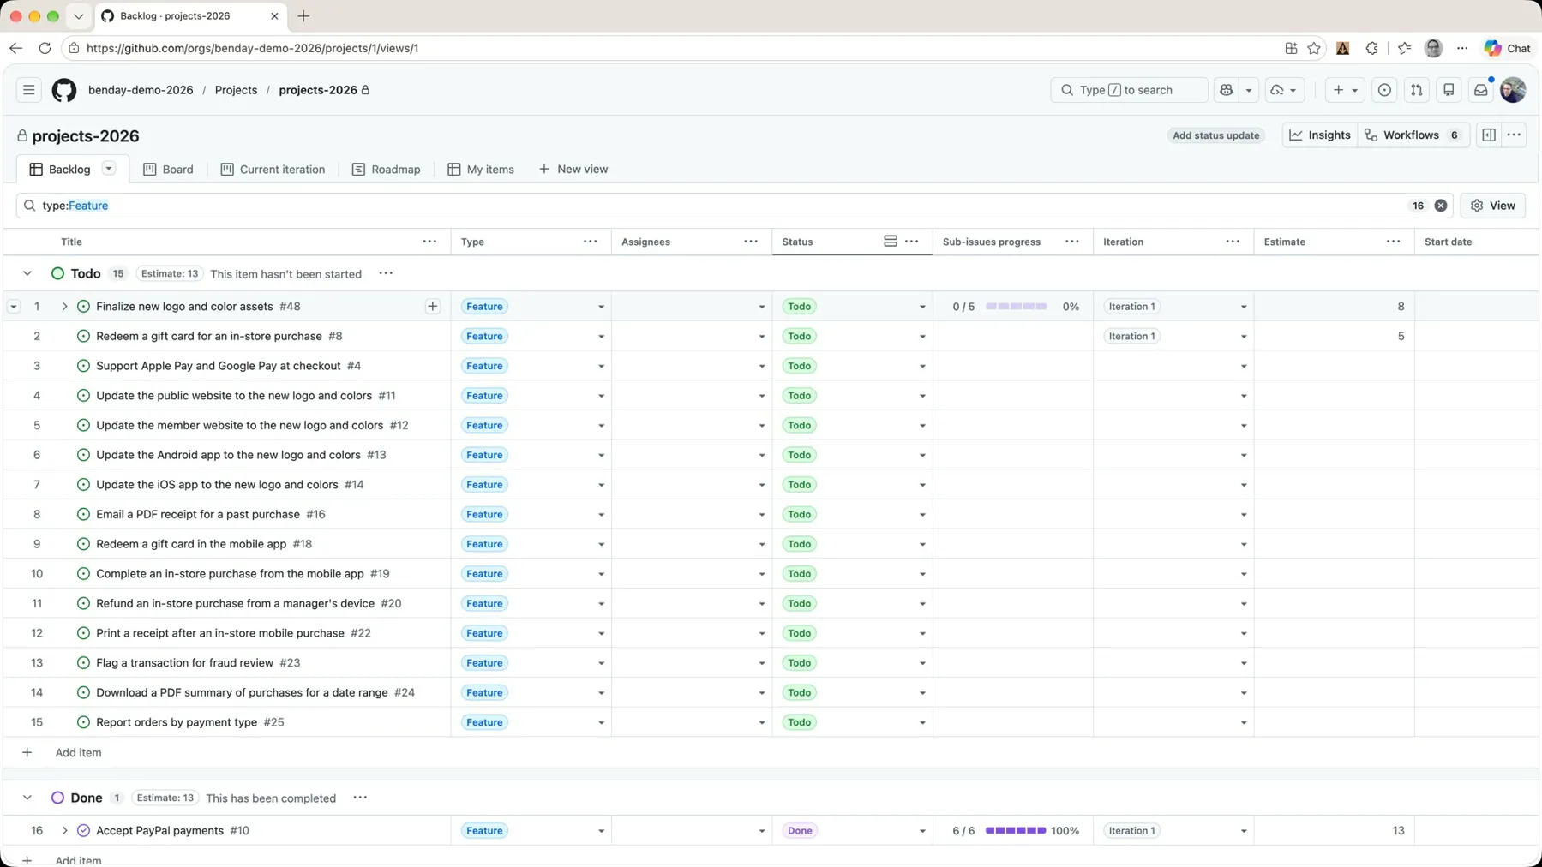The height and width of the screenshot is (867, 1542).
Task: Collapse the Todo group
Action: pyautogui.click(x=27, y=273)
